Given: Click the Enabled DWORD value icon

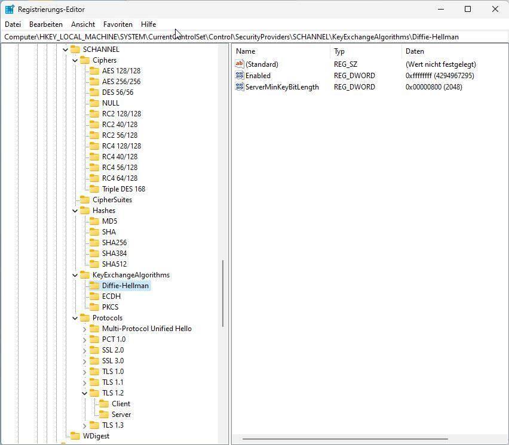Looking at the screenshot, I should pos(240,76).
